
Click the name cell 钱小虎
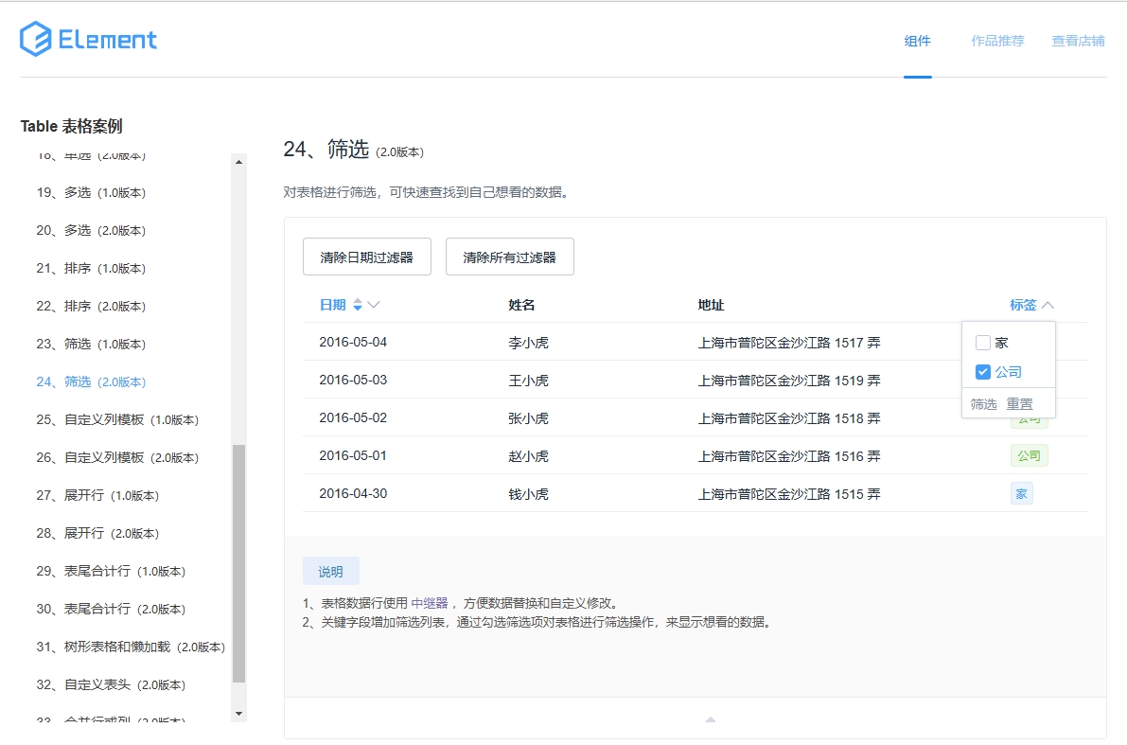528,494
